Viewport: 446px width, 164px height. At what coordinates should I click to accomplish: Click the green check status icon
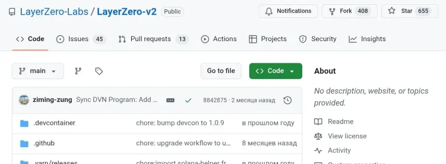[x=188, y=100]
